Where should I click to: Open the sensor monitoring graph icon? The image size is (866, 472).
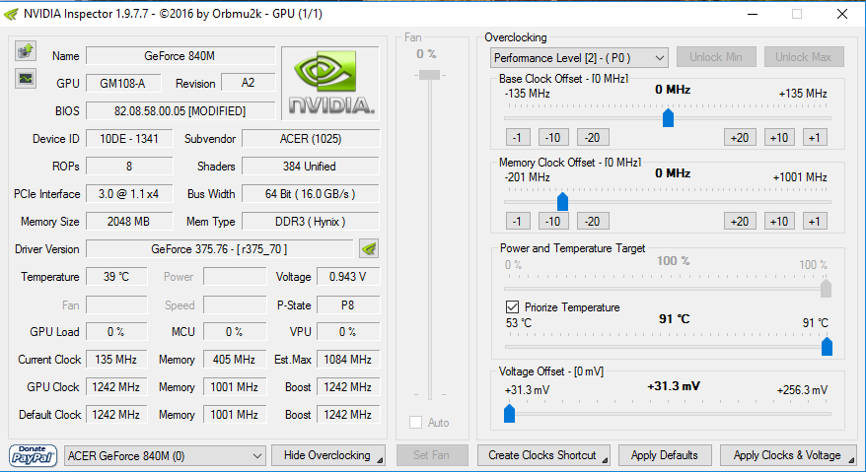coord(26,78)
